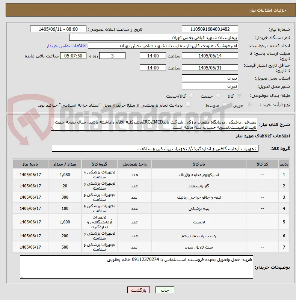Image resolution: width=296 pixels, height=300 pixels.
Task: Click the کد کالا column header
Action: click(x=262, y=164)
